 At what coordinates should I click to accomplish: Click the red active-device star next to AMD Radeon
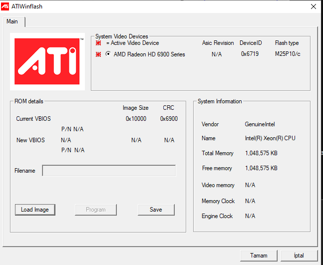(x=98, y=54)
